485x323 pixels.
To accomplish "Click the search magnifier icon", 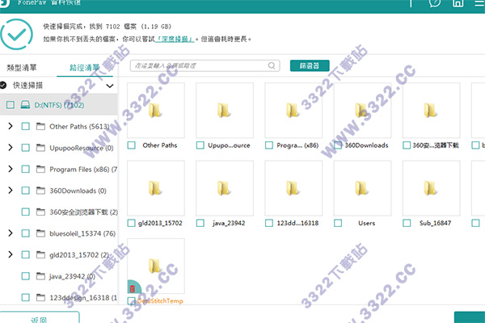I will click(272, 65).
